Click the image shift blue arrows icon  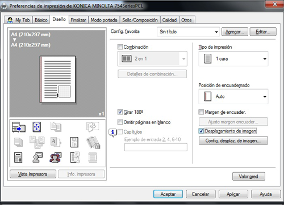point(36,127)
